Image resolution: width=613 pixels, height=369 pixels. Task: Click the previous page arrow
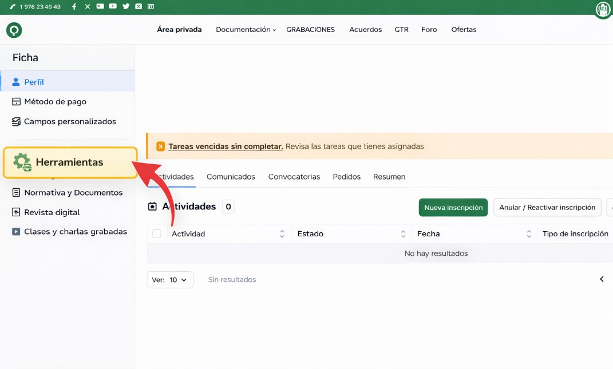(x=602, y=279)
